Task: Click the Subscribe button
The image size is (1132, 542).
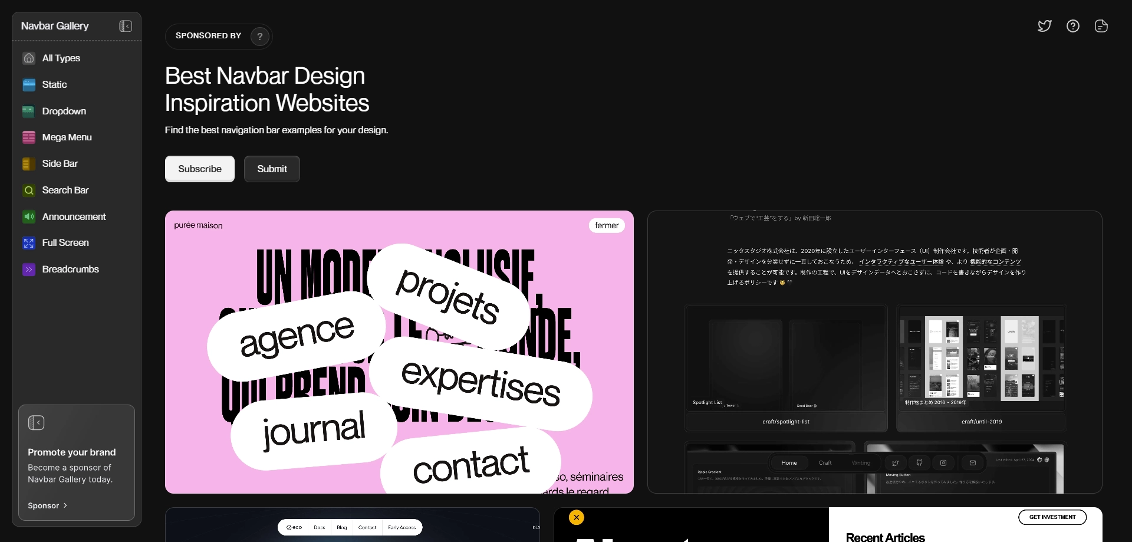Action: 199,169
